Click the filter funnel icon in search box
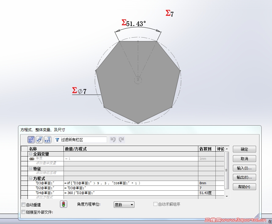This screenshot has width=272, height=224. coord(57,139)
